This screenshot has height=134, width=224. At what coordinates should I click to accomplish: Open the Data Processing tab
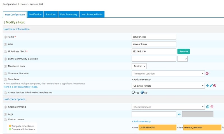(x=69, y=15)
